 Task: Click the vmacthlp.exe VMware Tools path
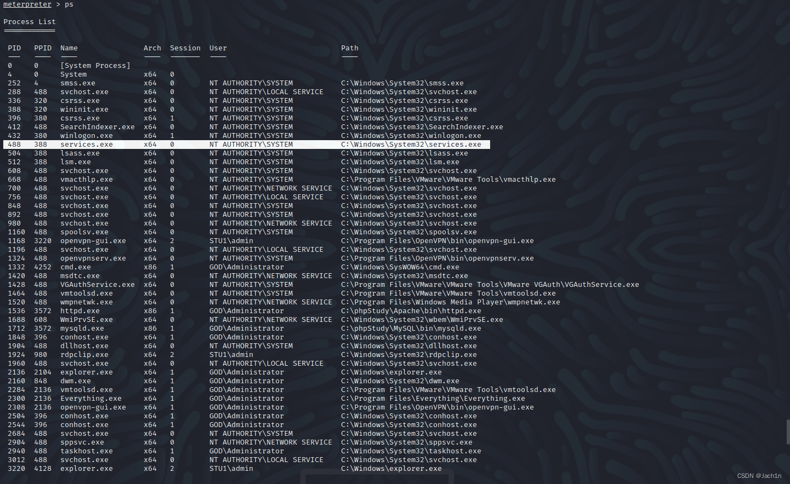tap(448, 180)
